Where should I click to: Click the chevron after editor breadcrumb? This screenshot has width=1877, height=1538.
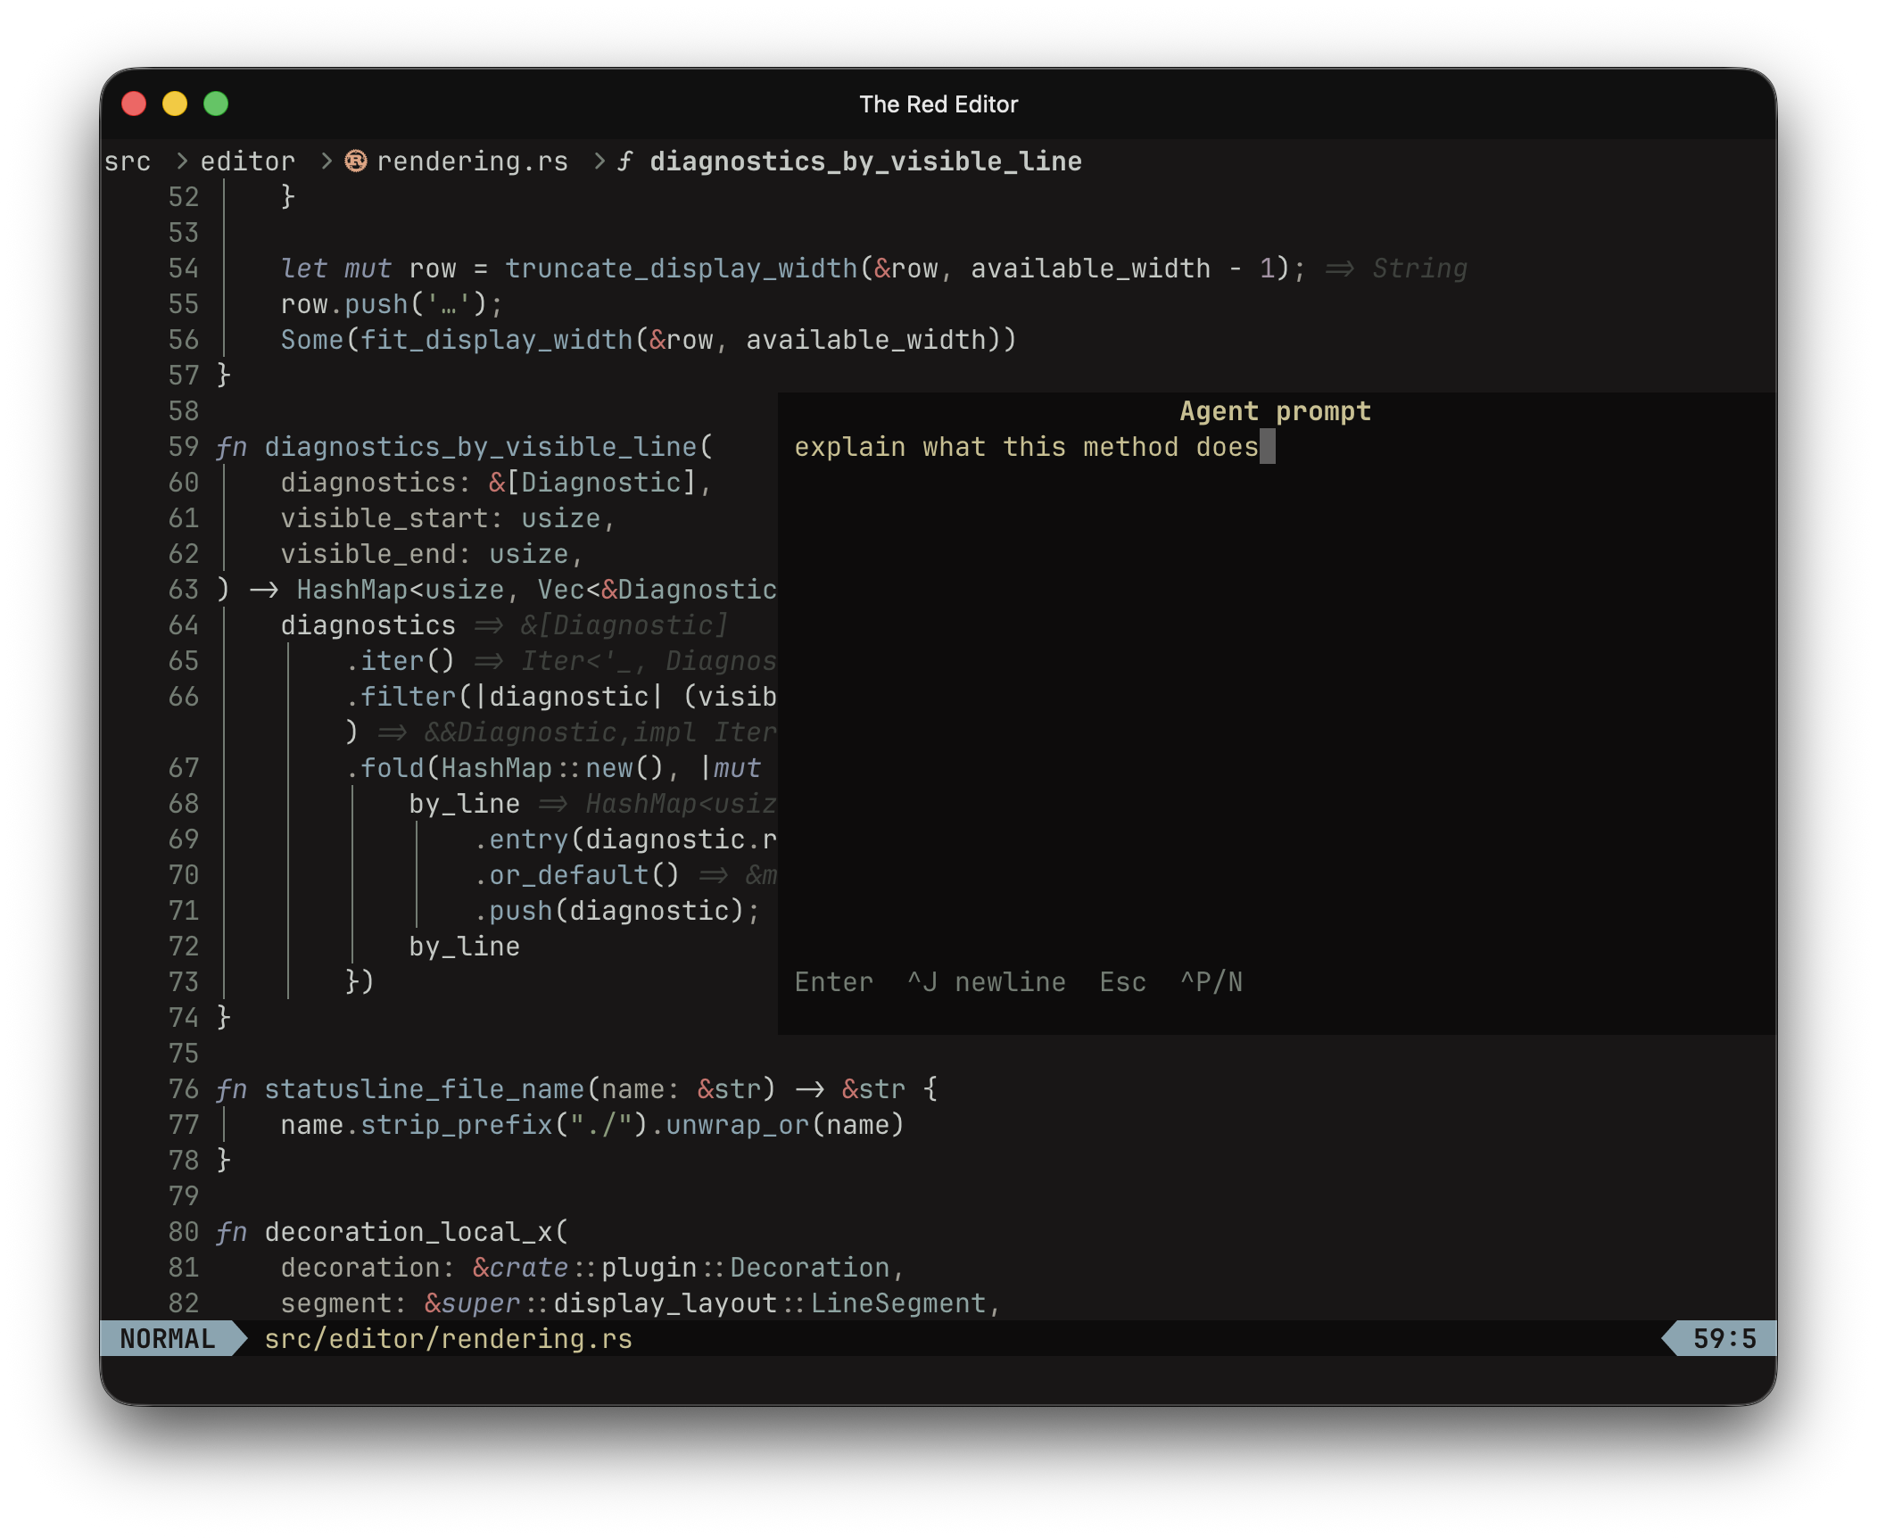click(x=327, y=161)
